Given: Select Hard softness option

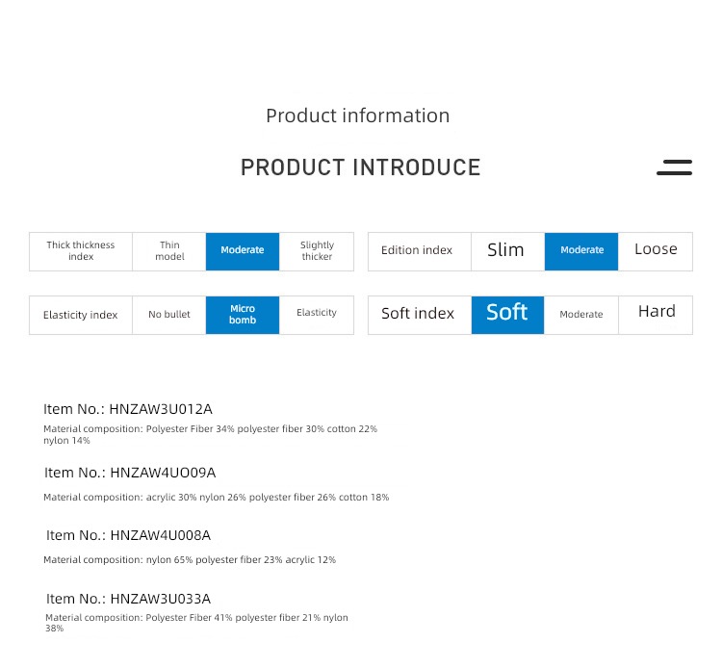Looking at the screenshot, I should [x=656, y=315].
